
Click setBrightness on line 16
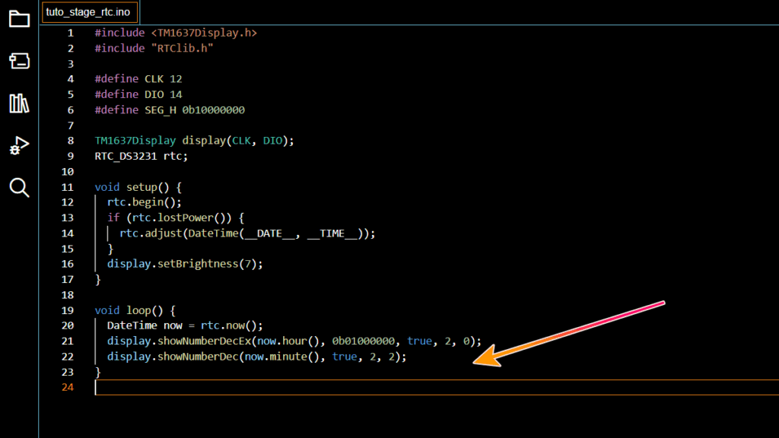pyautogui.click(x=198, y=264)
